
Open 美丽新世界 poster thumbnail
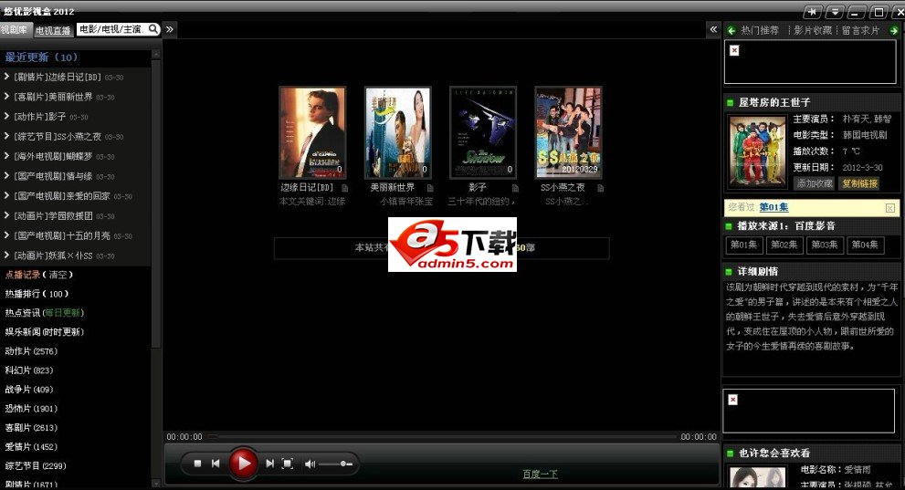coord(397,132)
